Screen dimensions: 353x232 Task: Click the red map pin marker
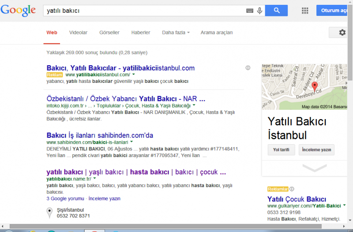(315, 86)
